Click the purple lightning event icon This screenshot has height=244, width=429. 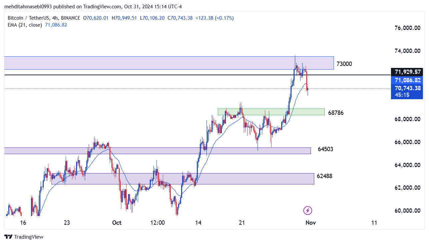(308, 210)
